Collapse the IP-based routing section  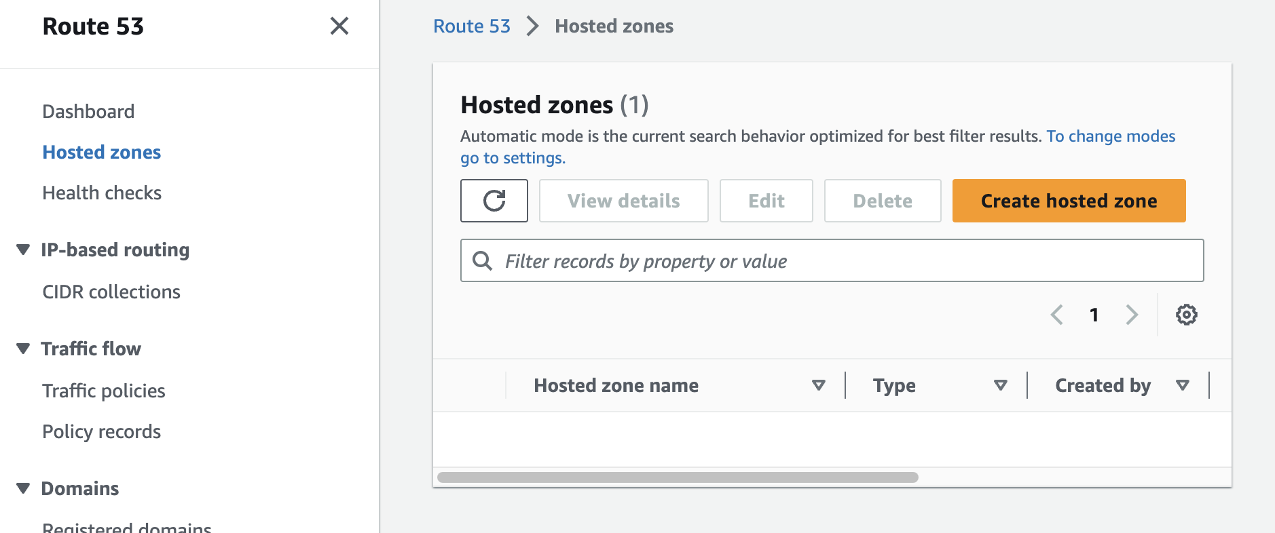click(23, 250)
